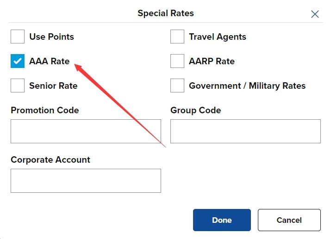Enable the Use Points checkbox
Image resolution: width=331 pixels, height=239 pixels.
(x=18, y=37)
